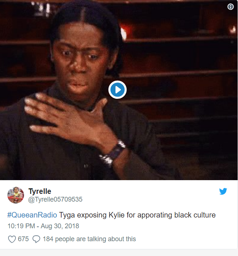238x256 pixels.
Task: Open the @Tyrelle05709535 handle link
Action: (55, 199)
